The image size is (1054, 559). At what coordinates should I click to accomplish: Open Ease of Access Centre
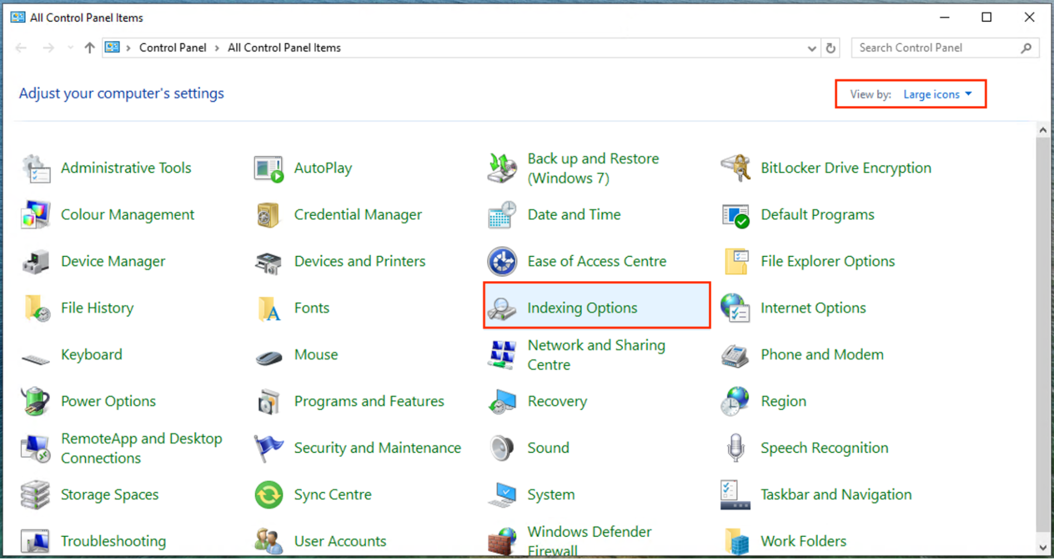(596, 261)
